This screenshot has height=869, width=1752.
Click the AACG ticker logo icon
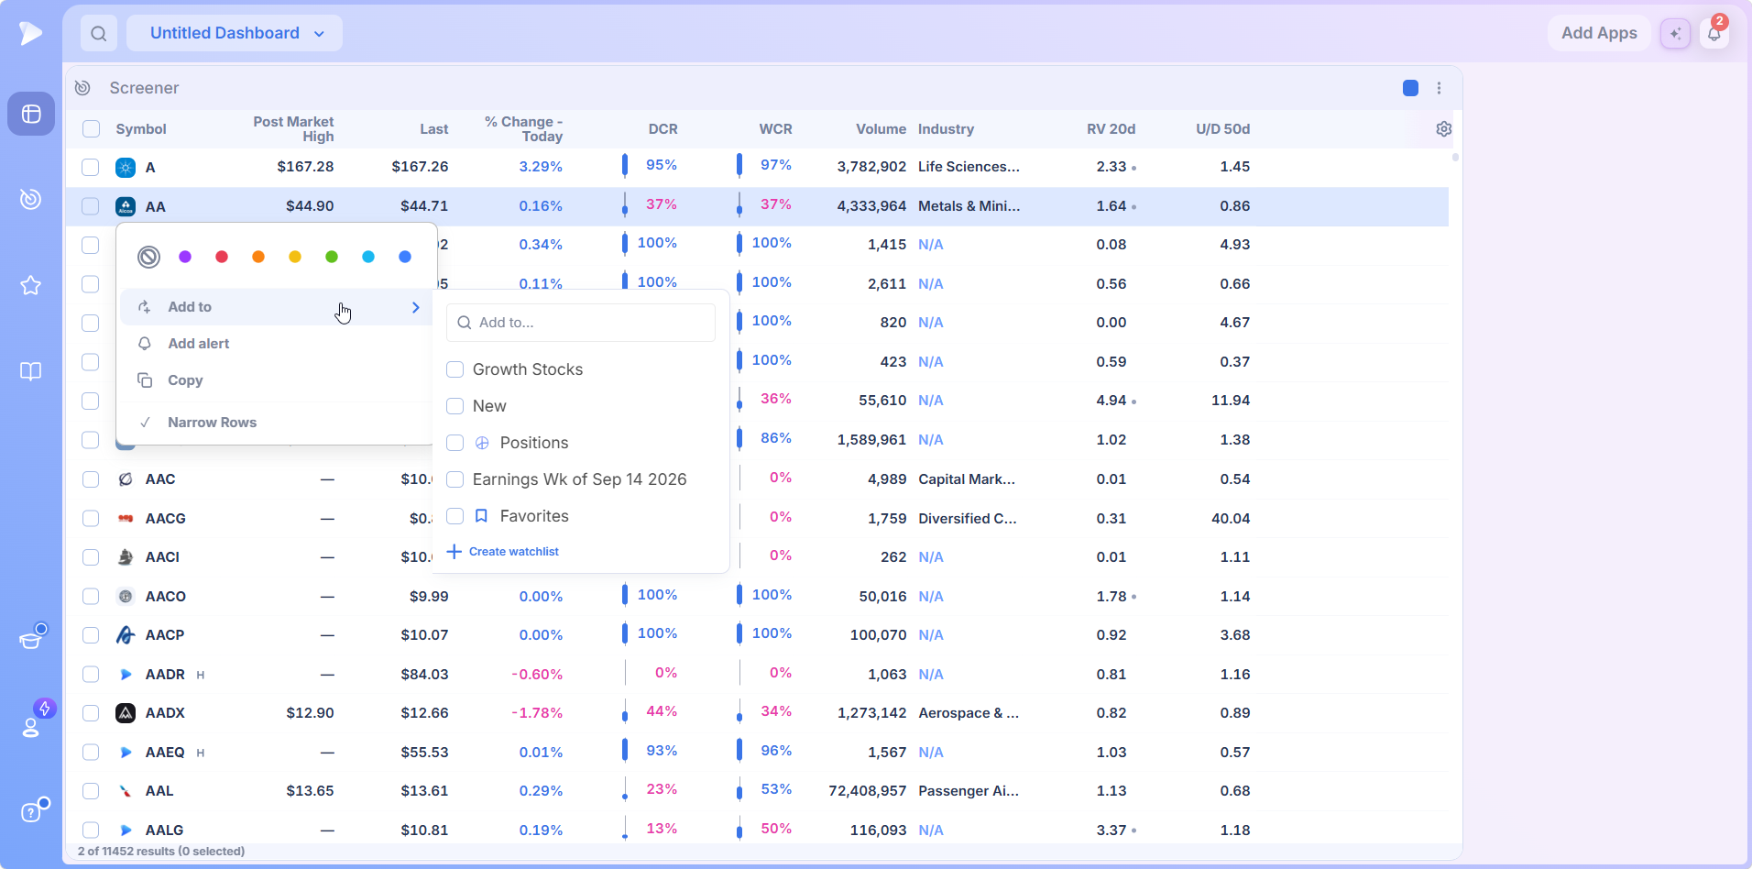[x=126, y=519]
